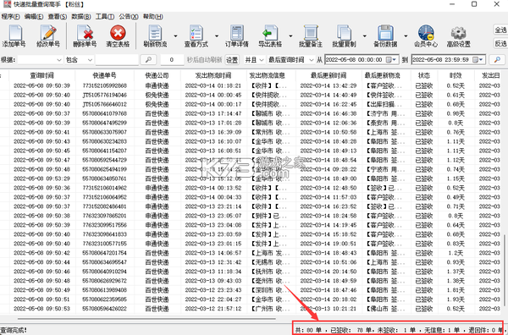This screenshot has height=335, width=508.
Task: Click the vertical scrollbar thumb on right
Action: 504,270
